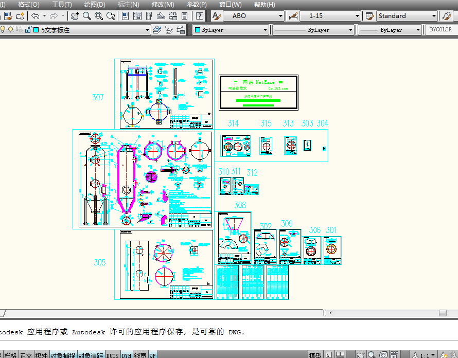458x358 pixels.
Task: Expand the 5文字标注 layer dropdown
Action: tap(147, 30)
